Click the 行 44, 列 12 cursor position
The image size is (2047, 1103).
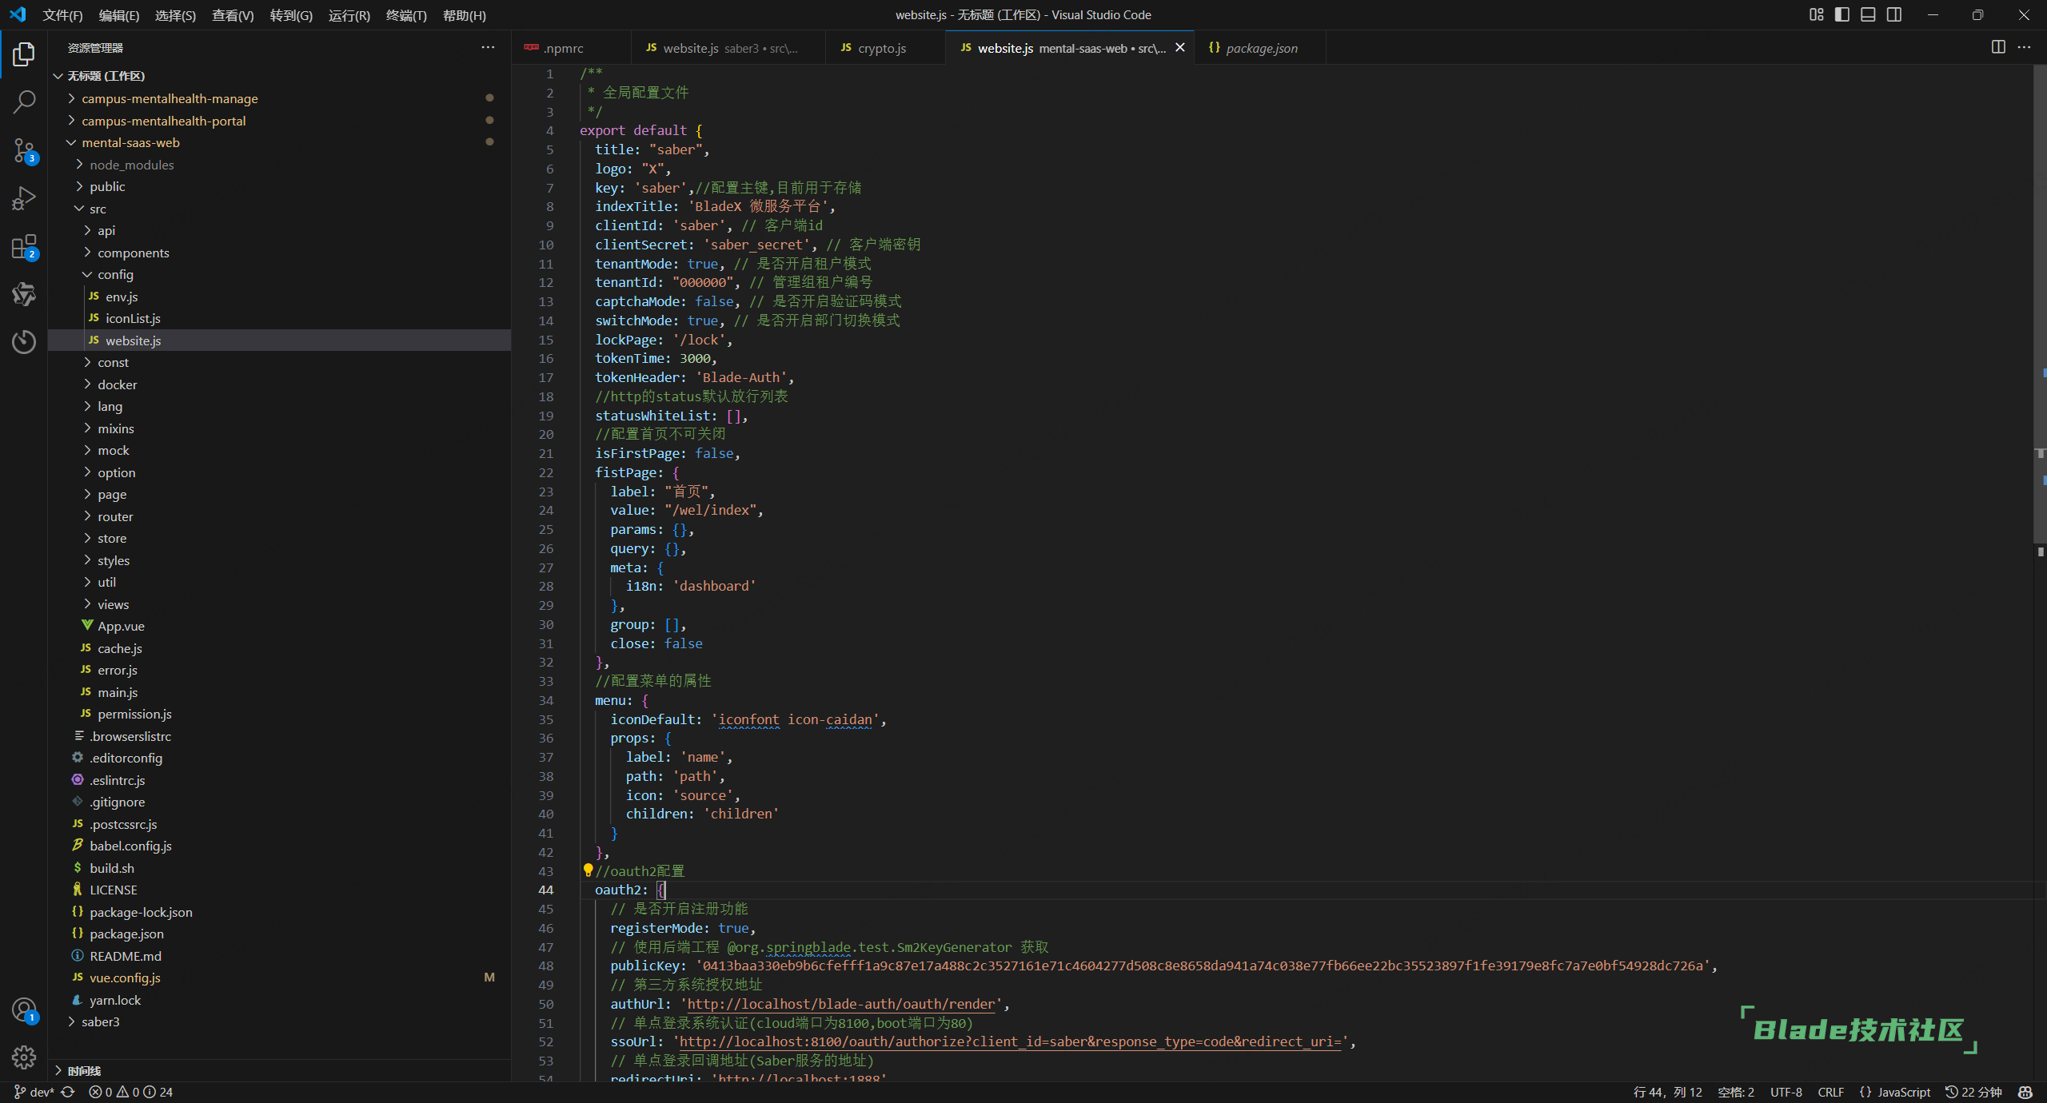coord(1667,1092)
